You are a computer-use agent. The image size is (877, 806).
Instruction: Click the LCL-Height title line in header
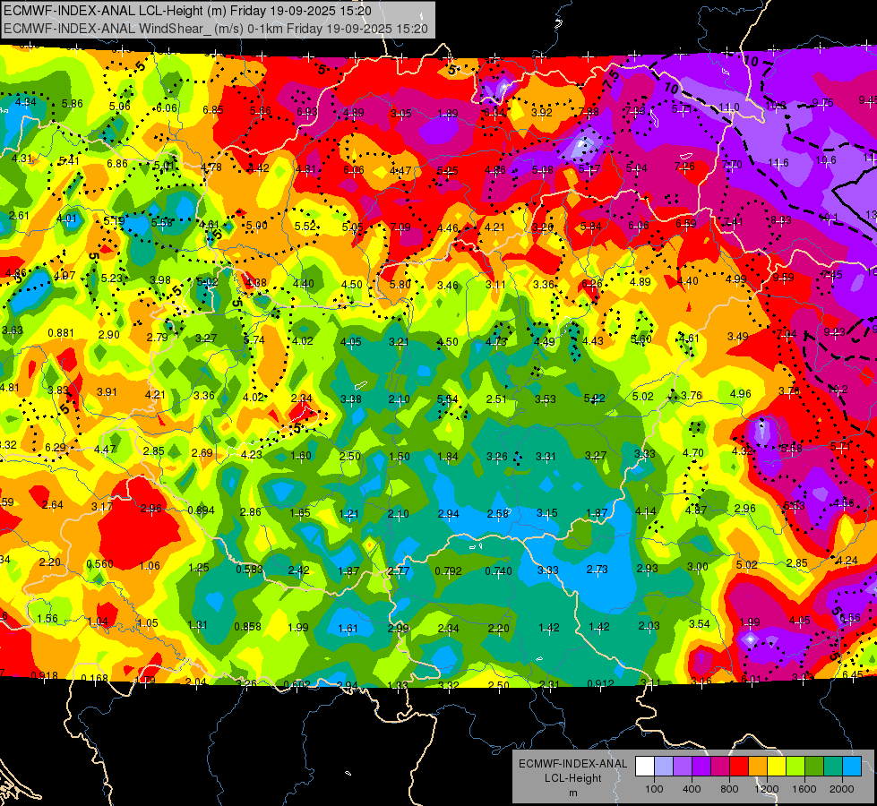(187, 11)
